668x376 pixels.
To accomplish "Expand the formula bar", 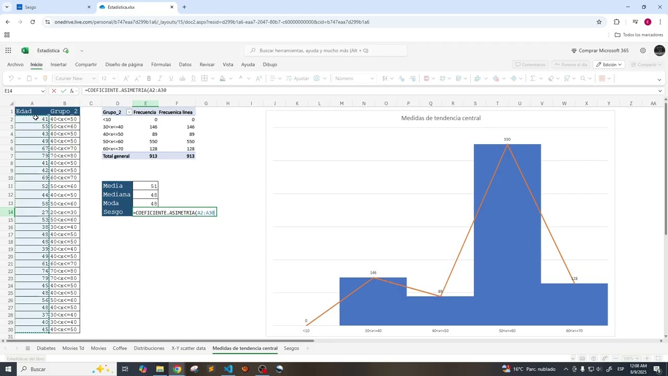I will [660, 91].
